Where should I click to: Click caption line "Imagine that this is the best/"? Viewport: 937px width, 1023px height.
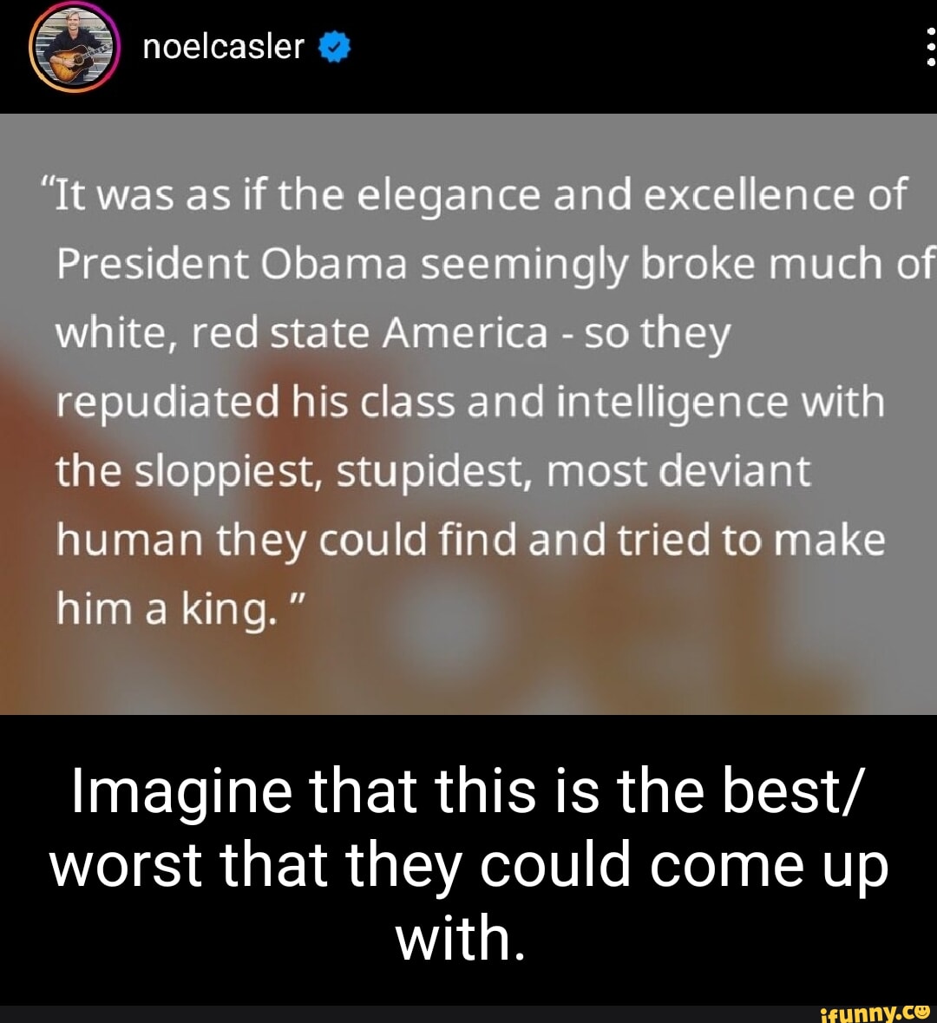(x=468, y=792)
